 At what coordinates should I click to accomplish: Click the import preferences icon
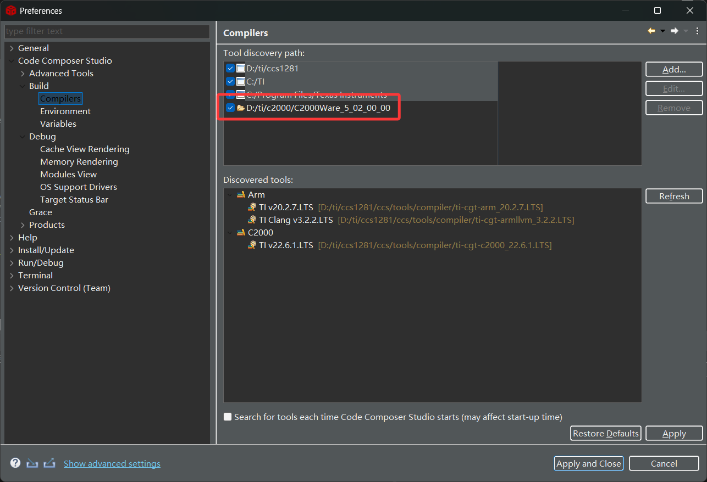point(32,463)
